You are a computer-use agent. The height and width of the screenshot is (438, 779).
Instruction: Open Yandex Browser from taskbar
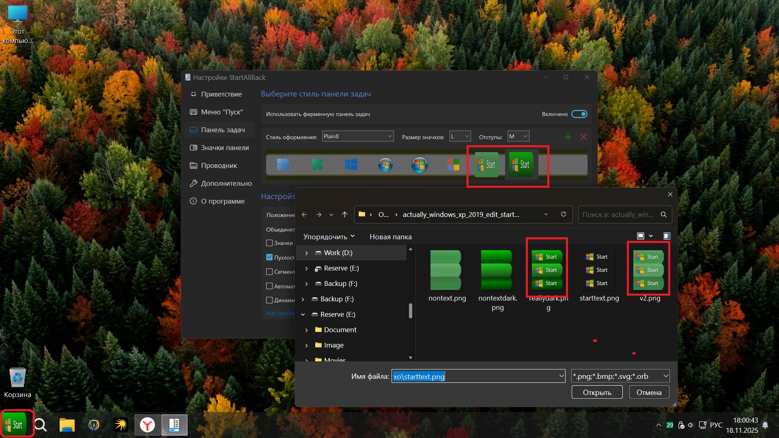(147, 425)
